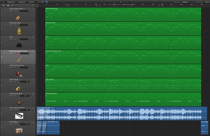The width and height of the screenshot is (210, 136).
Task: Add a new track with plus button
Action: (4, 5)
